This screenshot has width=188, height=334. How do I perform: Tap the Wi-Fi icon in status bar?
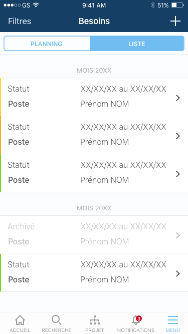pos(36,5)
